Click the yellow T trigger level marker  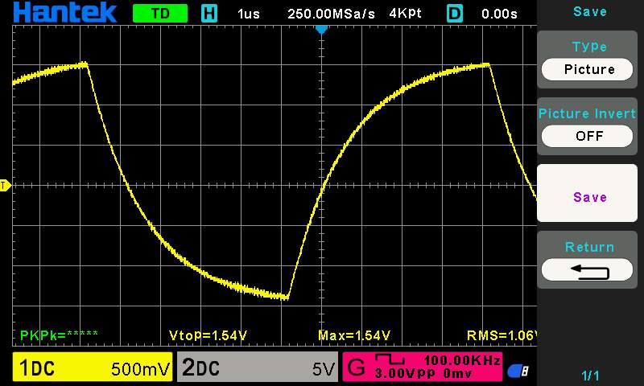5,186
